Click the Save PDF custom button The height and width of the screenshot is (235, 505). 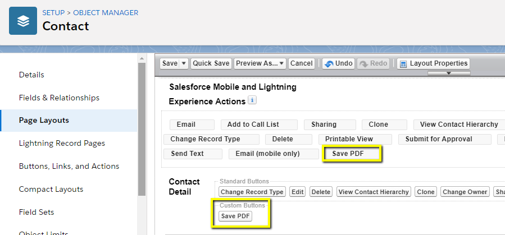tap(235, 216)
